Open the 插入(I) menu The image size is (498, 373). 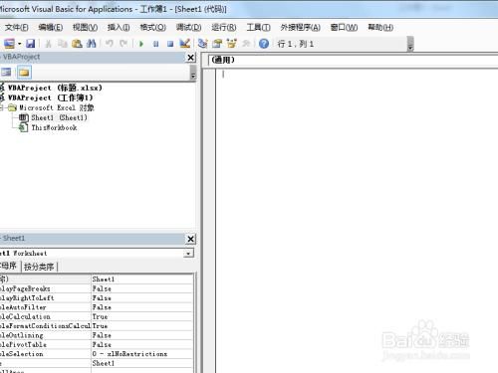click(x=119, y=27)
